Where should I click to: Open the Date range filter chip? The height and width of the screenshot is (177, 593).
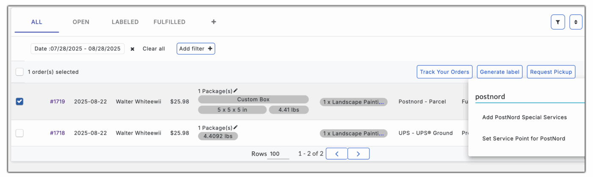point(78,49)
